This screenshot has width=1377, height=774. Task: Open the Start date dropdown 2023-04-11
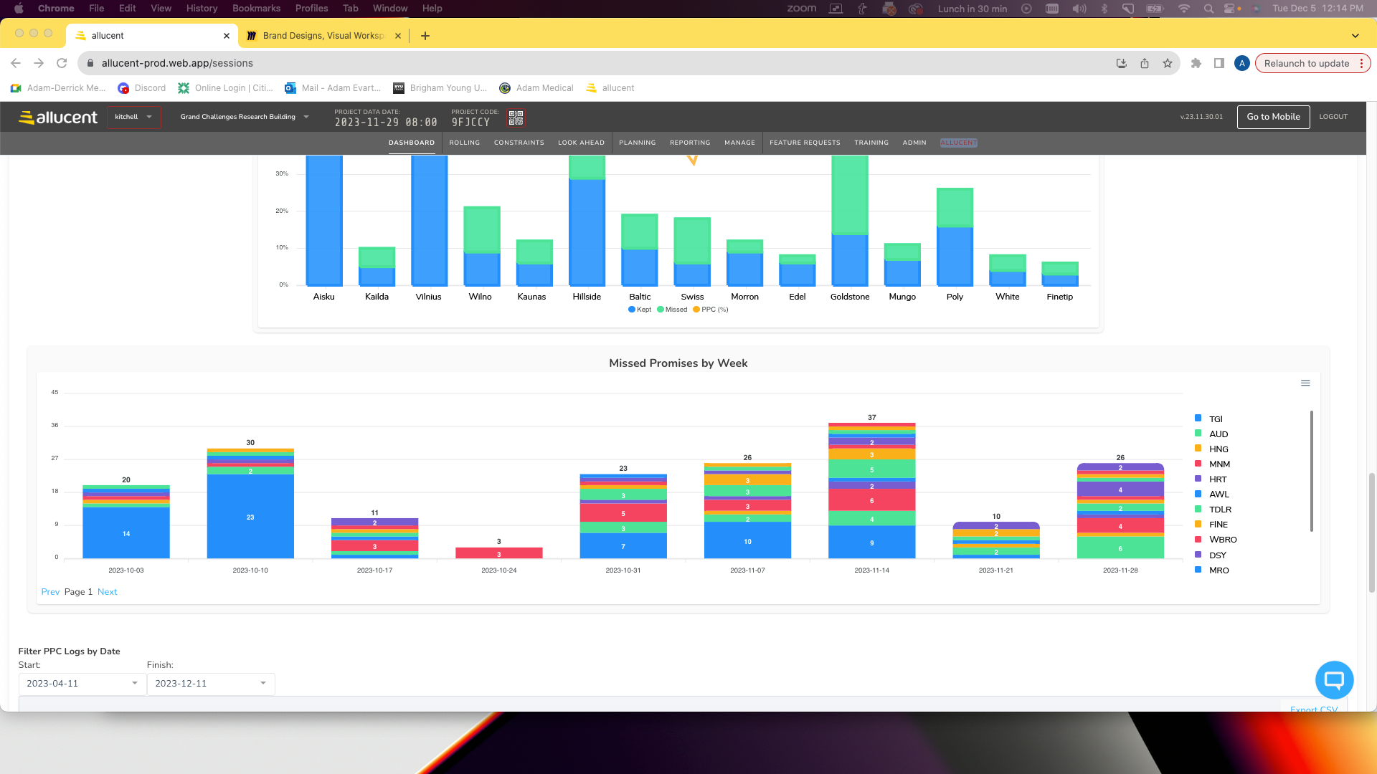(x=82, y=684)
